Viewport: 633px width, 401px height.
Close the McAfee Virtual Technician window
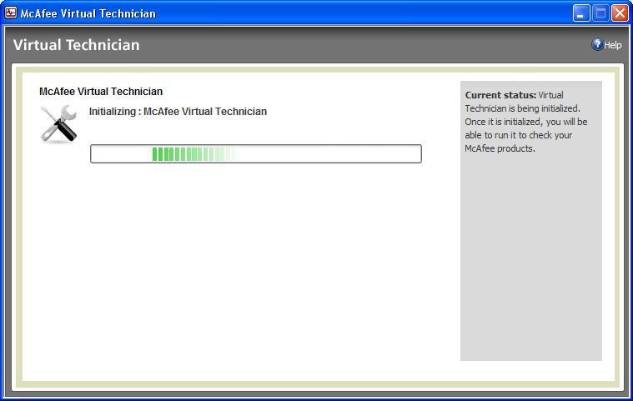click(620, 13)
